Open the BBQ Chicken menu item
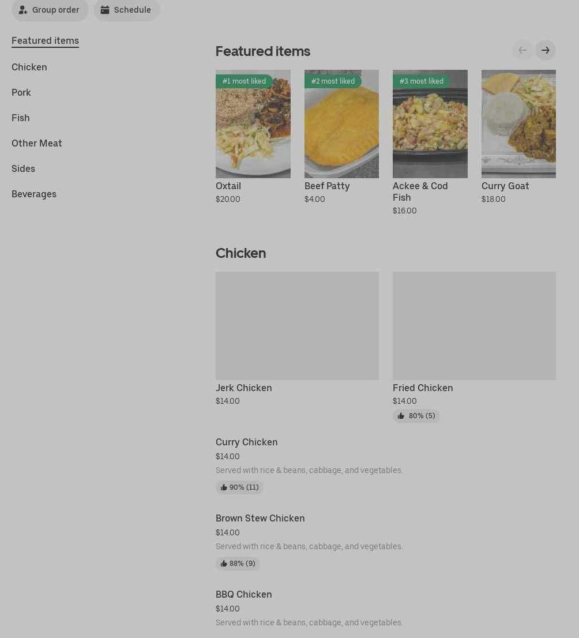The image size is (579, 638). 244,595
